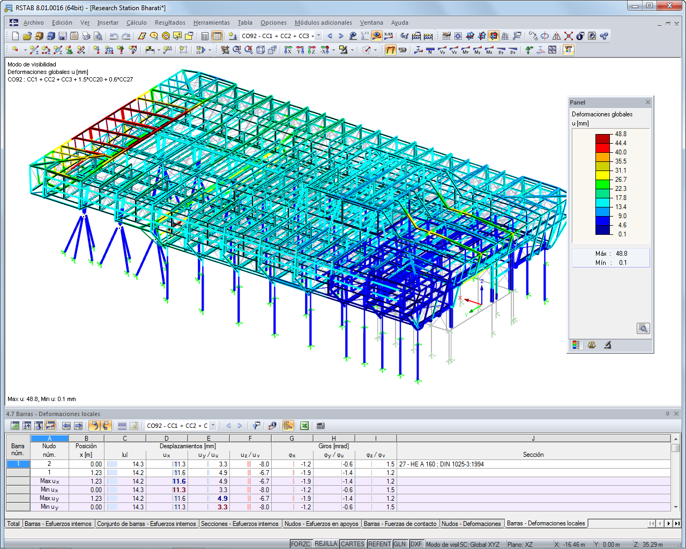
Task: Save the model with the floppy disk icon
Action: [62, 36]
